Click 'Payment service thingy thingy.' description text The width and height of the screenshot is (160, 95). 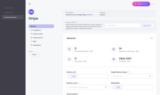(76, 15)
